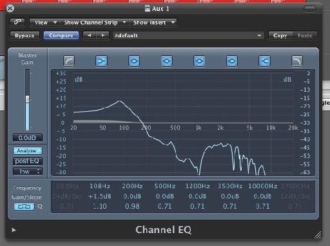Enable the high-pass filter band icon
This screenshot has width=330, height=246.
tap(69, 61)
